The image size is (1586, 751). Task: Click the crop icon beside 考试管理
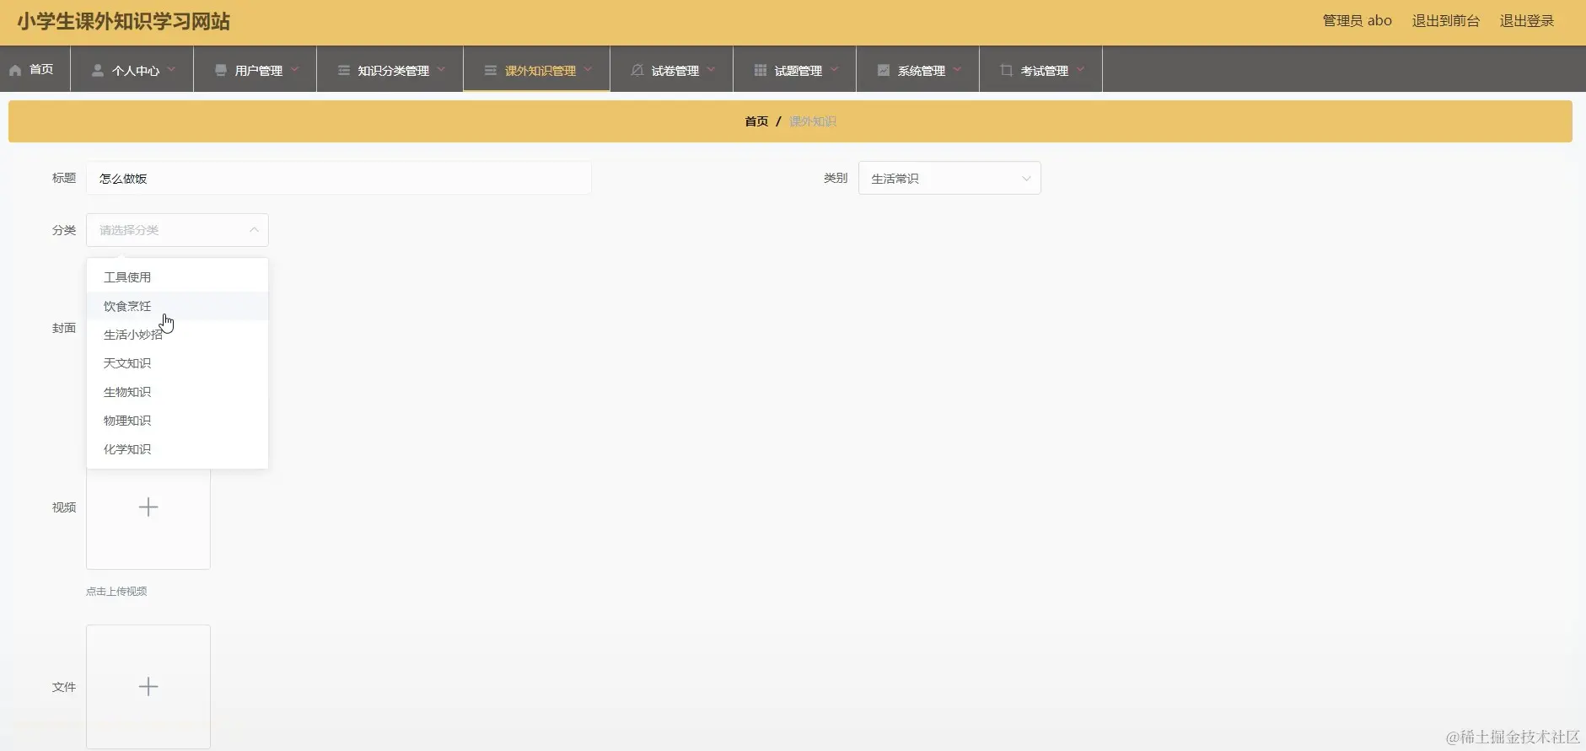pos(1007,70)
